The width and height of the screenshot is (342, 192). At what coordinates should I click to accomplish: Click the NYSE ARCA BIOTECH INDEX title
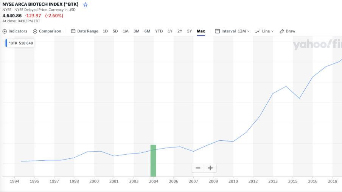(40, 5)
